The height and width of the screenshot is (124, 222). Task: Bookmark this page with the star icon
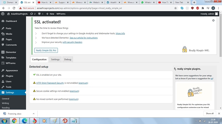pos(175,8)
